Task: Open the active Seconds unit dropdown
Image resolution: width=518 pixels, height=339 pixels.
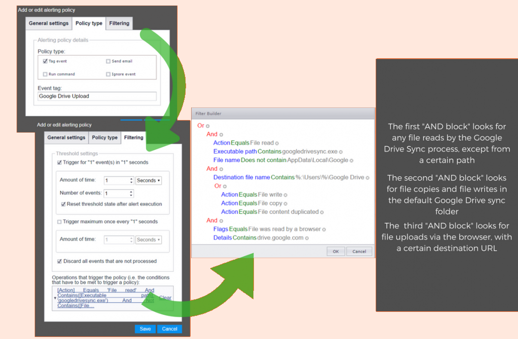Action: (x=149, y=180)
